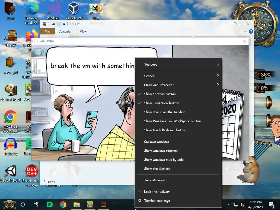
Task: Launch the Chrome shortcut labeled THIS IS SPYWARE
Action: tap(11, 121)
